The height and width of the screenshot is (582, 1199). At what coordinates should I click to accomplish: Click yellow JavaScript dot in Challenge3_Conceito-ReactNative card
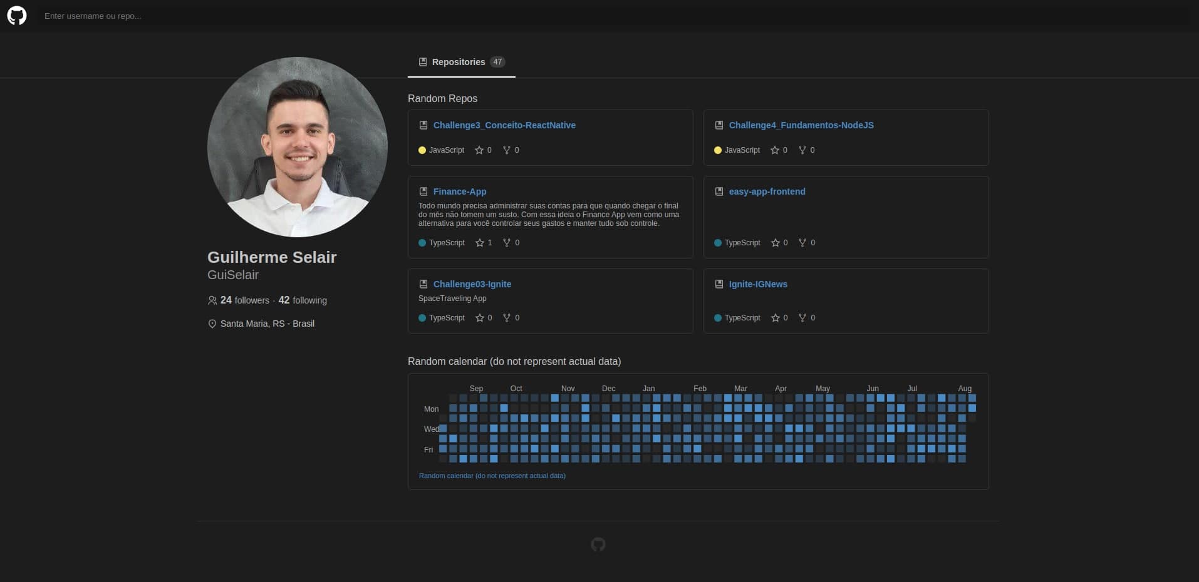[422, 150]
